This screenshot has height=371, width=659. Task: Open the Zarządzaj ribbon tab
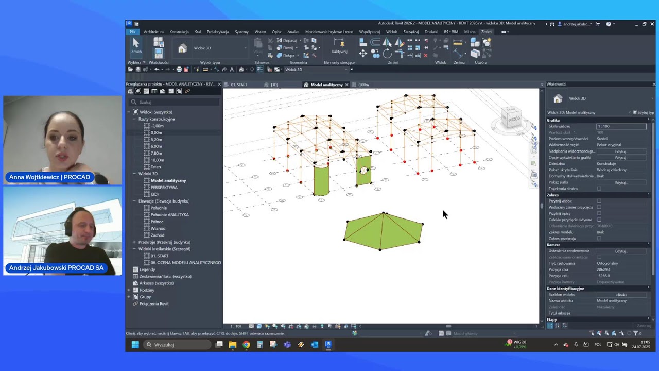pos(411,32)
